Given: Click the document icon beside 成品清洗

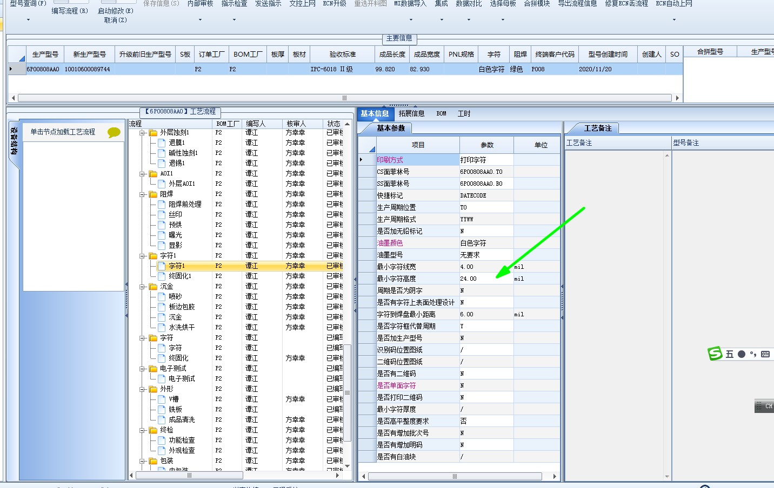Looking at the screenshot, I should coord(162,420).
